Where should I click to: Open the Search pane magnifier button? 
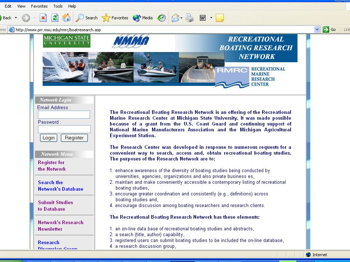click(86, 18)
